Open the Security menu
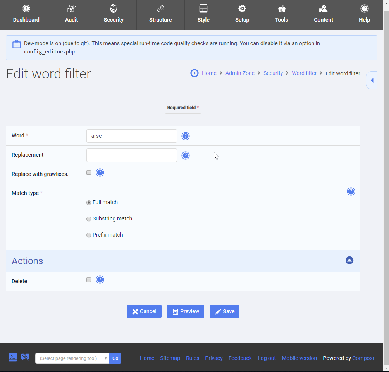 pos(114,15)
